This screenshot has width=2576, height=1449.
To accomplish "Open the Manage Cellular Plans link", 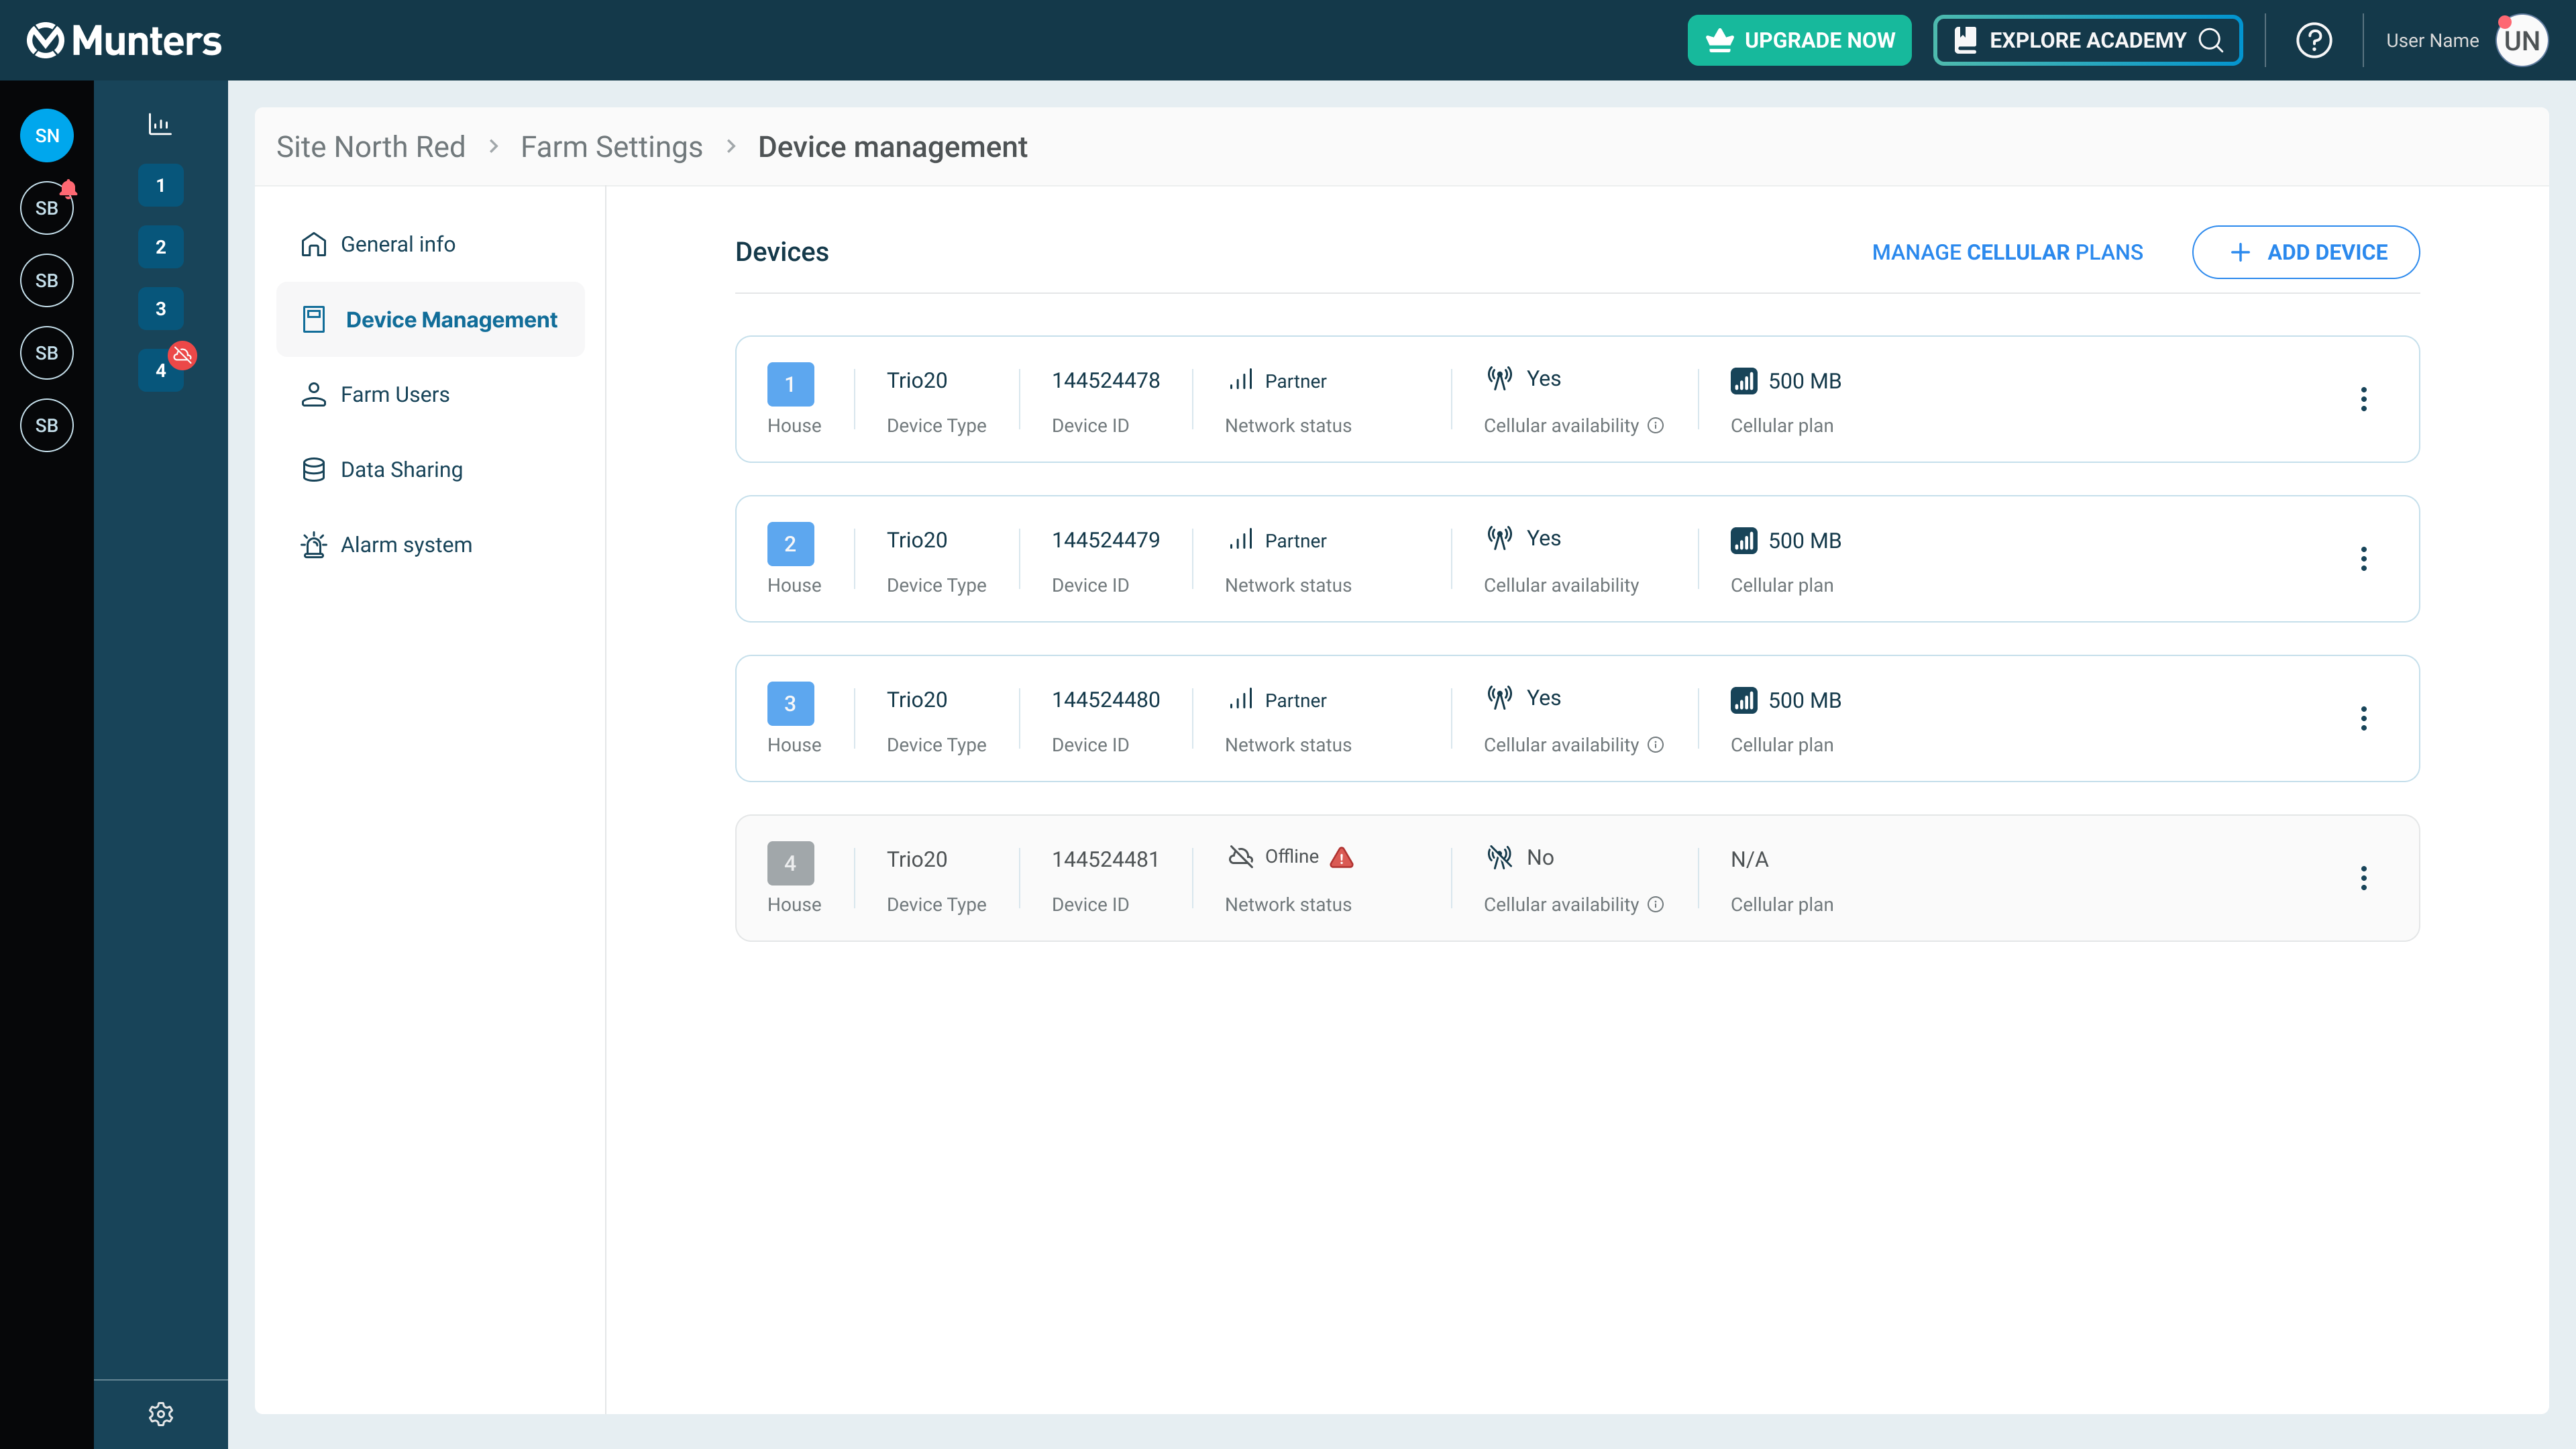I will pyautogui.click(x=2007, y=252).
